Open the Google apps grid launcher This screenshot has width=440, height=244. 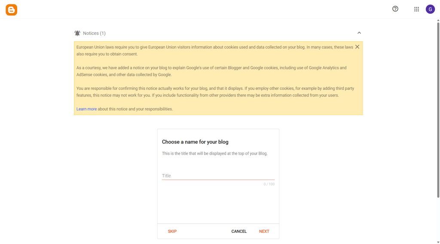(x=416, y=9)
